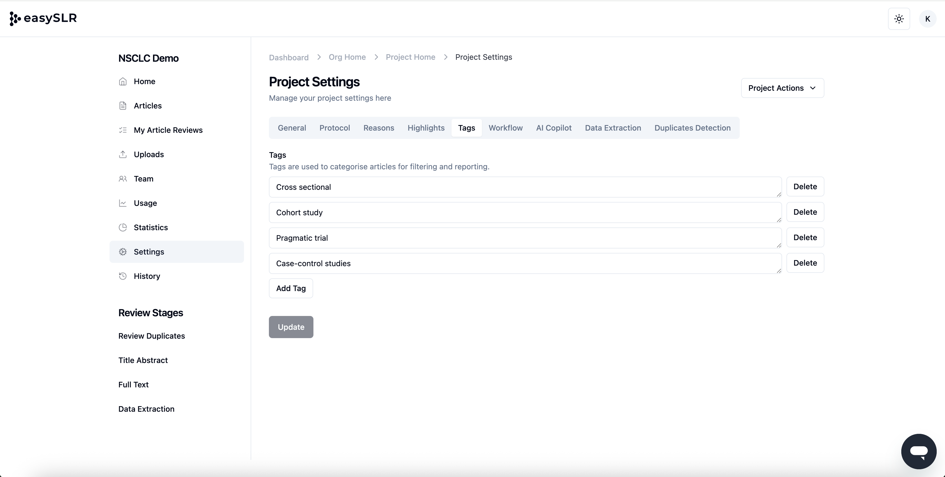The height and width of the screenshot is (477, 945).
Task: Click the History clock icon
Action: (x=123, y=276)
